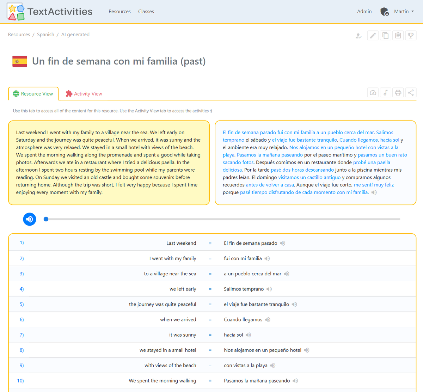Click phrase 'pasé dos horas descansando'
Screen dimensions: 423x392
302,170
